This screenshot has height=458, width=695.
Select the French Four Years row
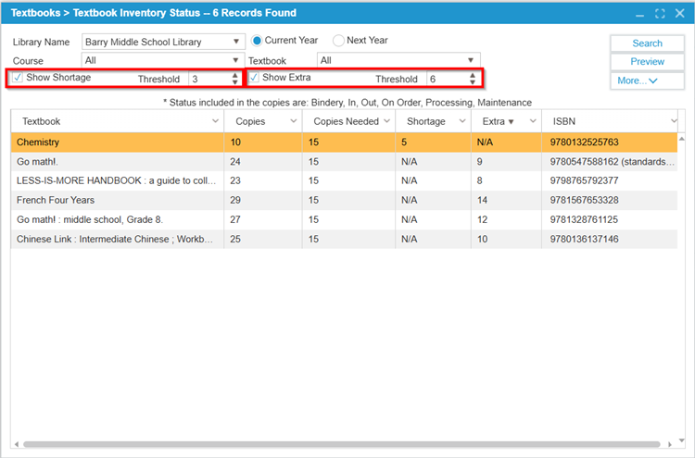coord(344,200)
